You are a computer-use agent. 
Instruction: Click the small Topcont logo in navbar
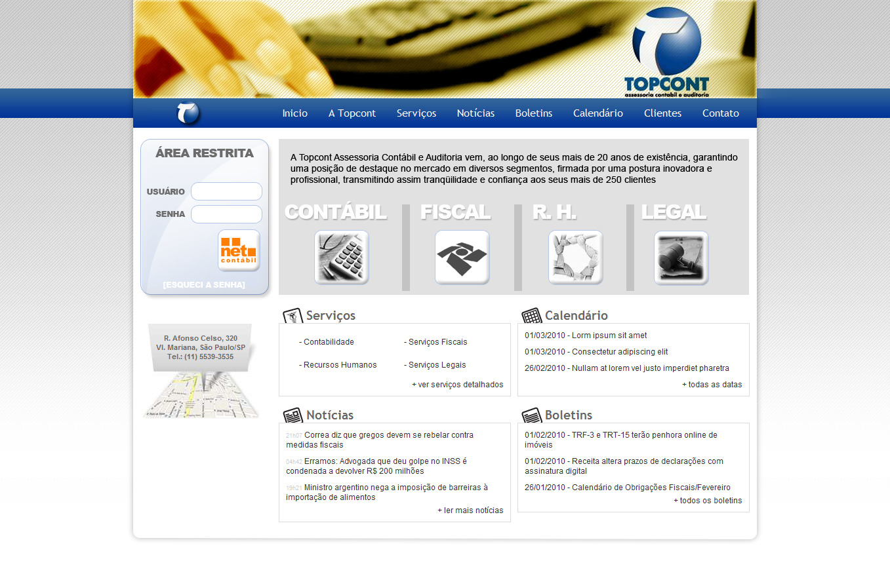tap(188, 113)
